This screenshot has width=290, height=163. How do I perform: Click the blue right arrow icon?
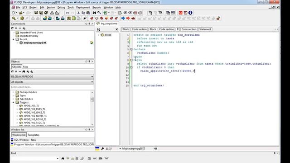(x=123, y=18)
